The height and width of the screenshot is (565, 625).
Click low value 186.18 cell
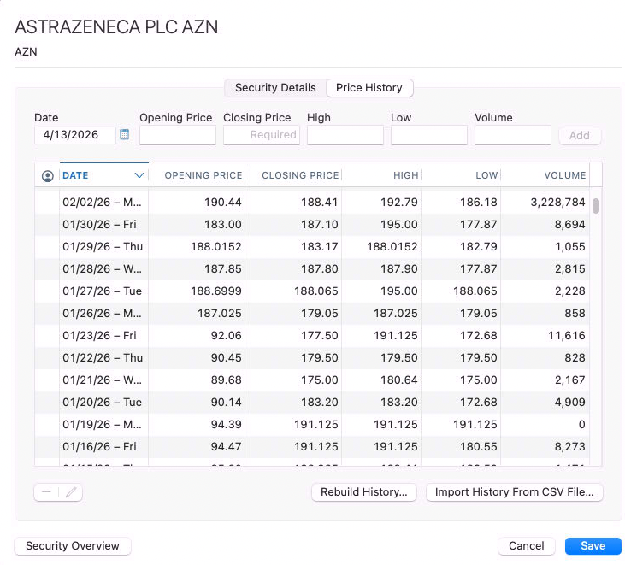click(478, 203)
